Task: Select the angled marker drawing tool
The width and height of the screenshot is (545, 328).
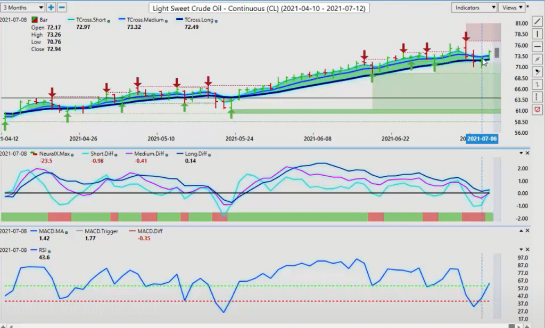Action: pyautogui.click(x=538, y=72)
